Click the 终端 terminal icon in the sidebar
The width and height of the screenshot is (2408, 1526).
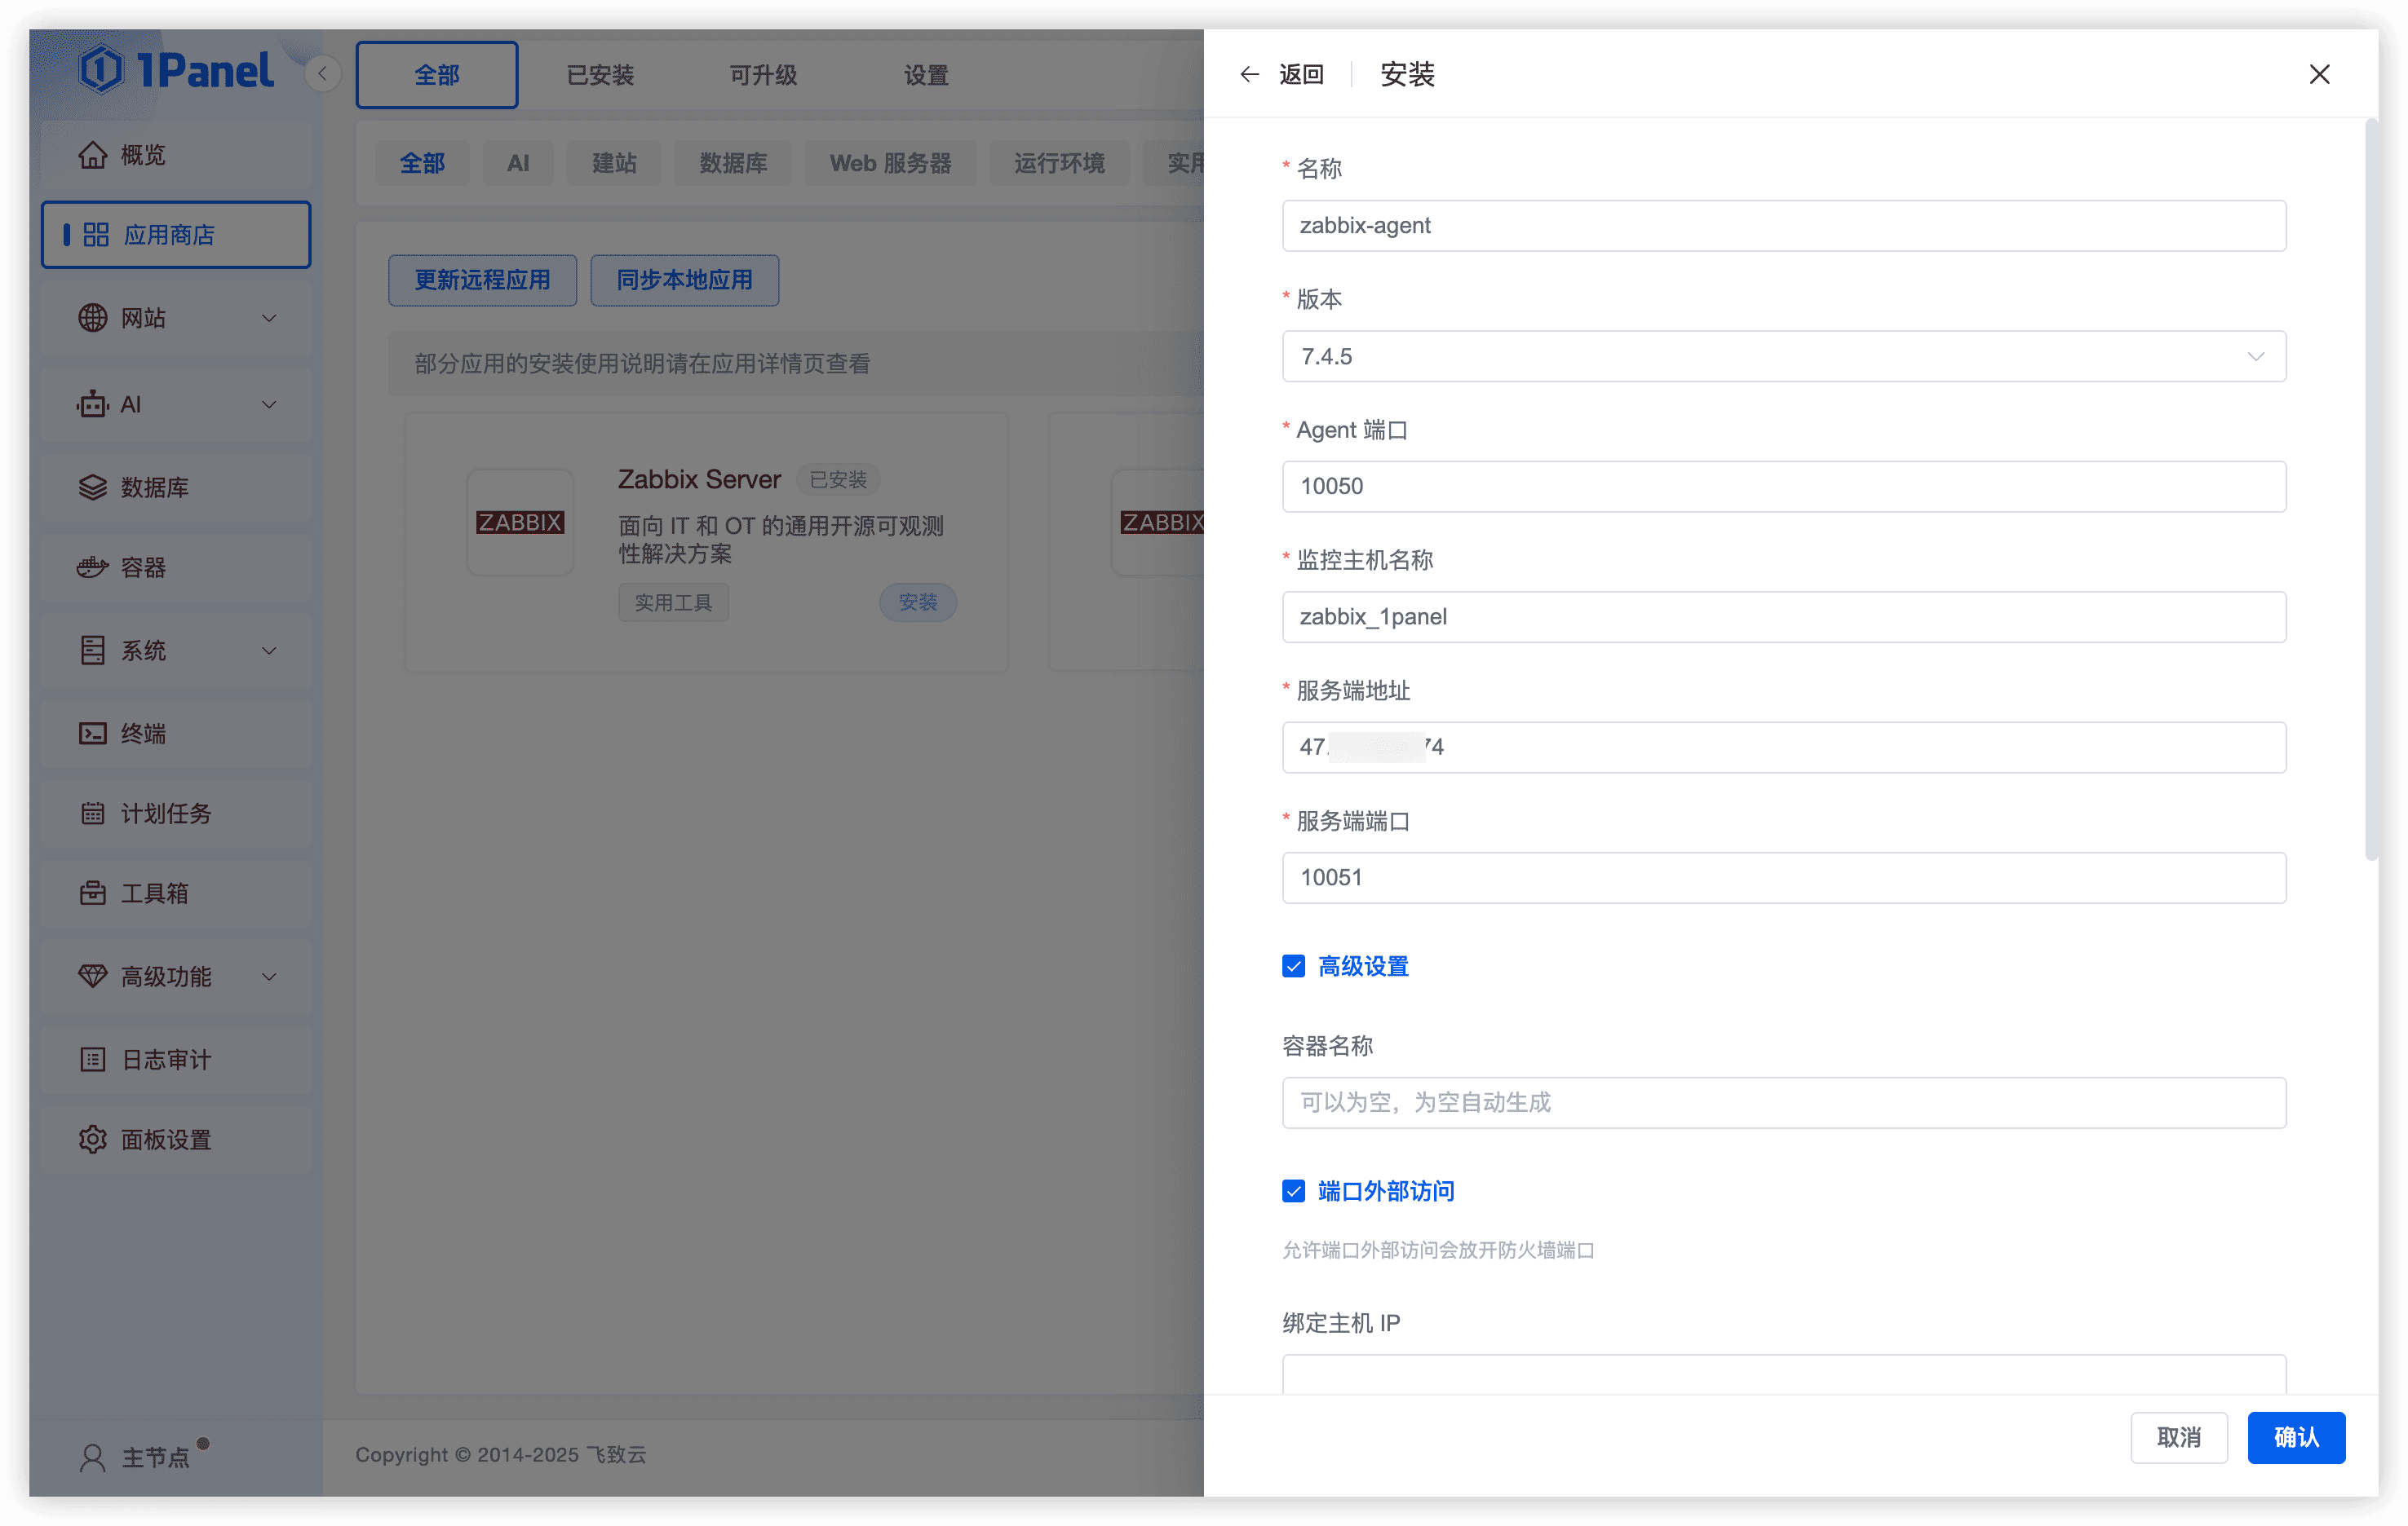(x=93, y=734)
